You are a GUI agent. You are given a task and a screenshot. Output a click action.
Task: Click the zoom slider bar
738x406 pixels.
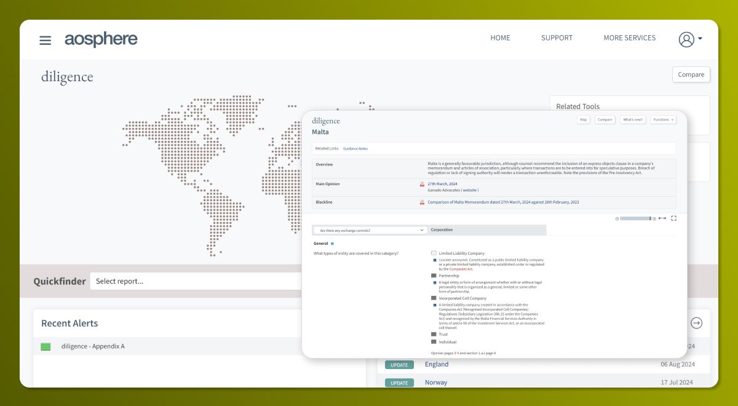[635, 218]
